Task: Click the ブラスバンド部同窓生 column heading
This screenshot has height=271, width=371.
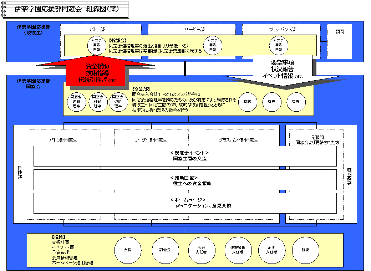Action: (238, 140)
